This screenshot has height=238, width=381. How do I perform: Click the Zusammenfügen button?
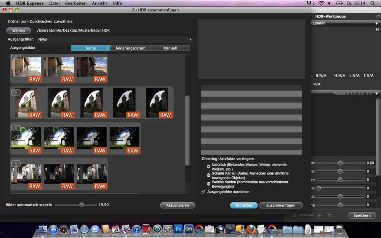click(x=281, y=205)
